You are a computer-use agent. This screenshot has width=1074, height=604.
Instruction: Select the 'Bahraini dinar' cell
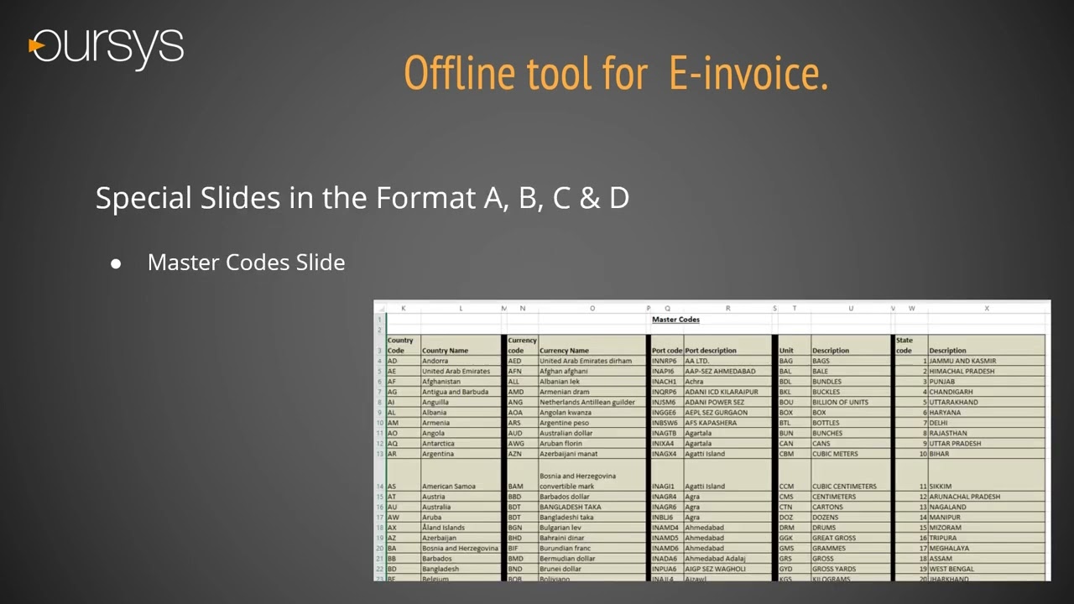point(592,538)
